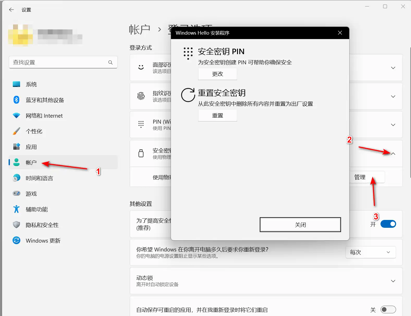Screen dimensions: 411x316
Task: Click the fingerprint recognition icon
Action: [141, 96]
